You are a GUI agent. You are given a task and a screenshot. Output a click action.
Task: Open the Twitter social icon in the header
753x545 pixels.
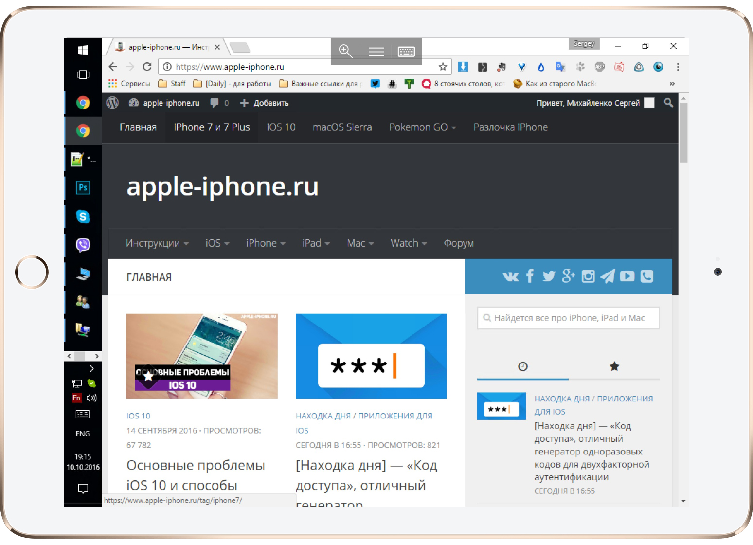coord(549,276)
